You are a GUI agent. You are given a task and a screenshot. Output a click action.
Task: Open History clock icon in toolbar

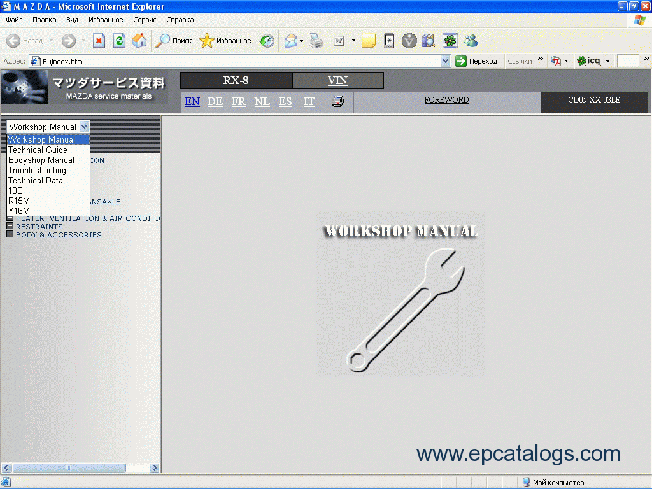267,41
